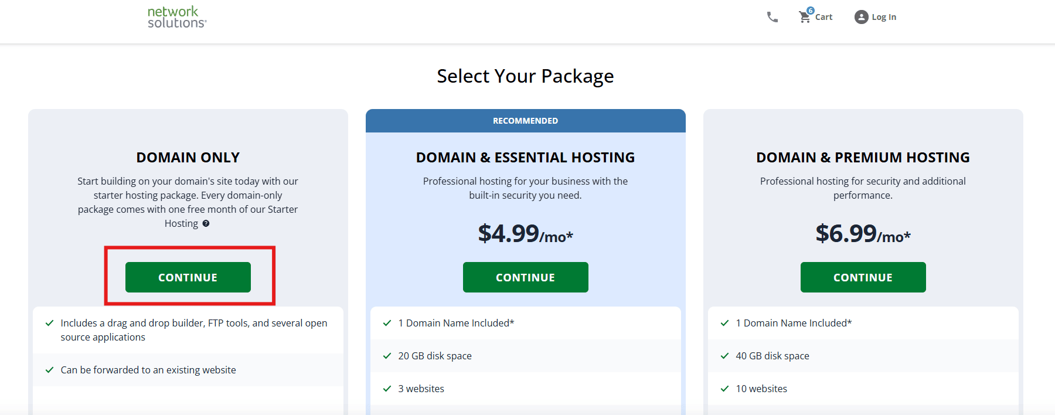1055x415 pixels.
Task: Click the "3 websites" feature row
Action: 420,388
